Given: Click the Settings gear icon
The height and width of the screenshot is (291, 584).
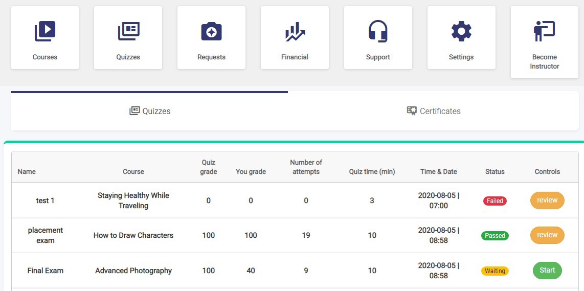Looking at the screenshot, I should tap(461, 32).
